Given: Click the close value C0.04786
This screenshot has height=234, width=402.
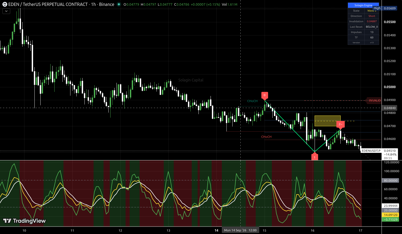Looking at the screenshot, I should tap(182, 4).
